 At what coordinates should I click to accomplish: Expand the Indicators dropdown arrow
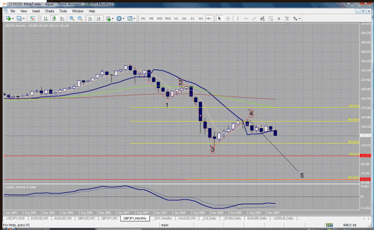point(112,19)
